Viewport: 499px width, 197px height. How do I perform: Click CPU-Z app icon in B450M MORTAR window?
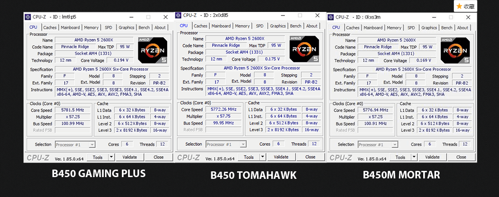tap(331, 17)
